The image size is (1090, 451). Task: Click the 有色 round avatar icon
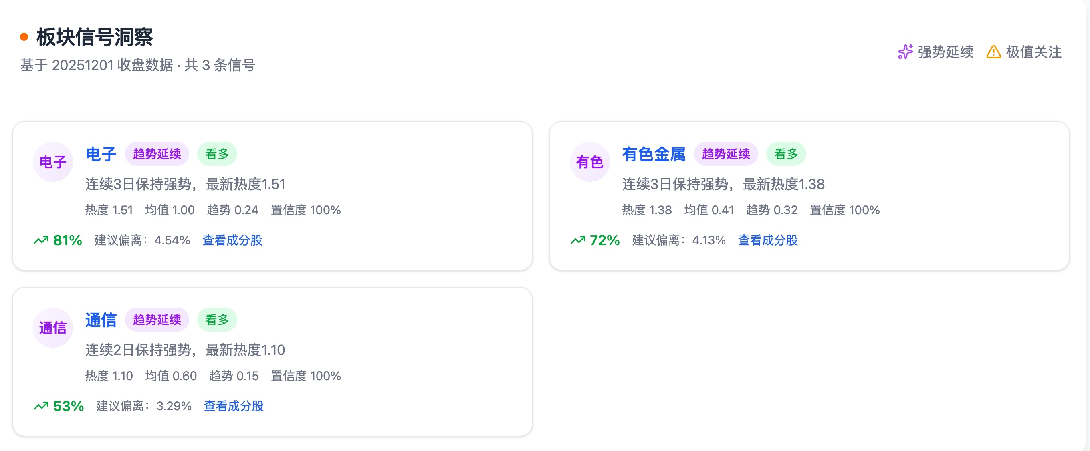589,162
